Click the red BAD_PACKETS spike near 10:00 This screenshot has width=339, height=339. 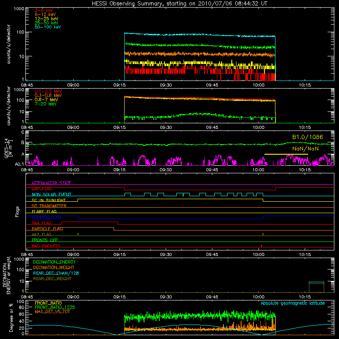tap(261, 246)
